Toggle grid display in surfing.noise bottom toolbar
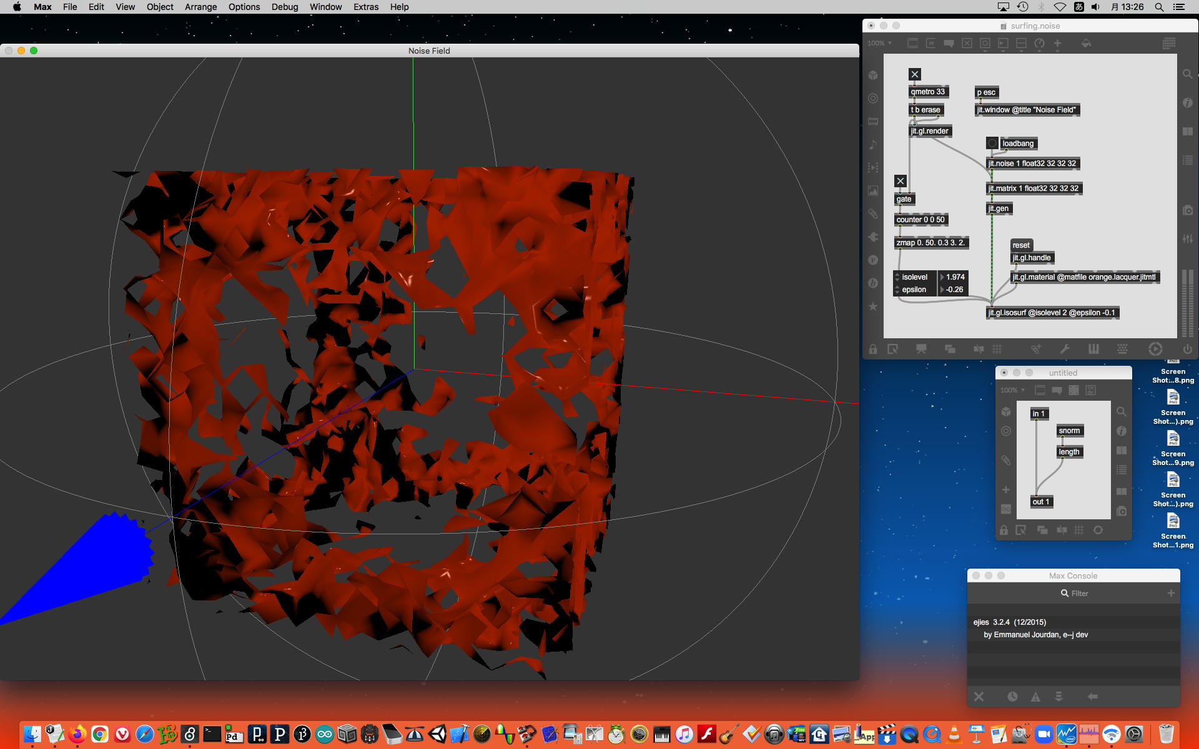This screenshot has height=749, width=1199. click(997, 350)
